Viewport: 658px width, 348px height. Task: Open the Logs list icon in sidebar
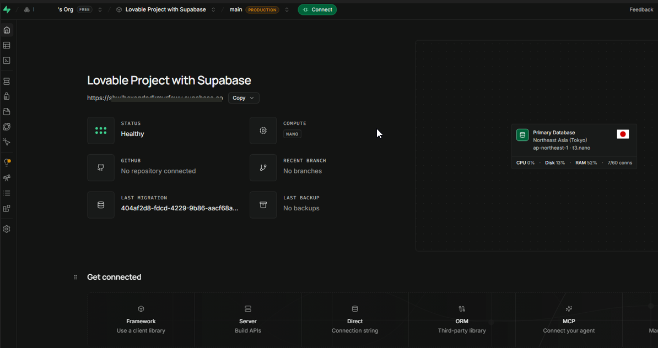point(7,193)
